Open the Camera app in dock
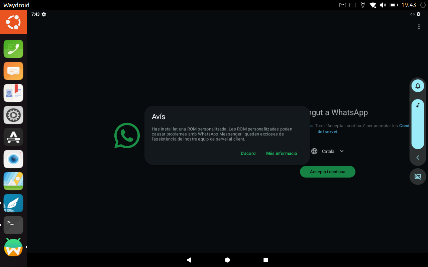 coord(13,159)
